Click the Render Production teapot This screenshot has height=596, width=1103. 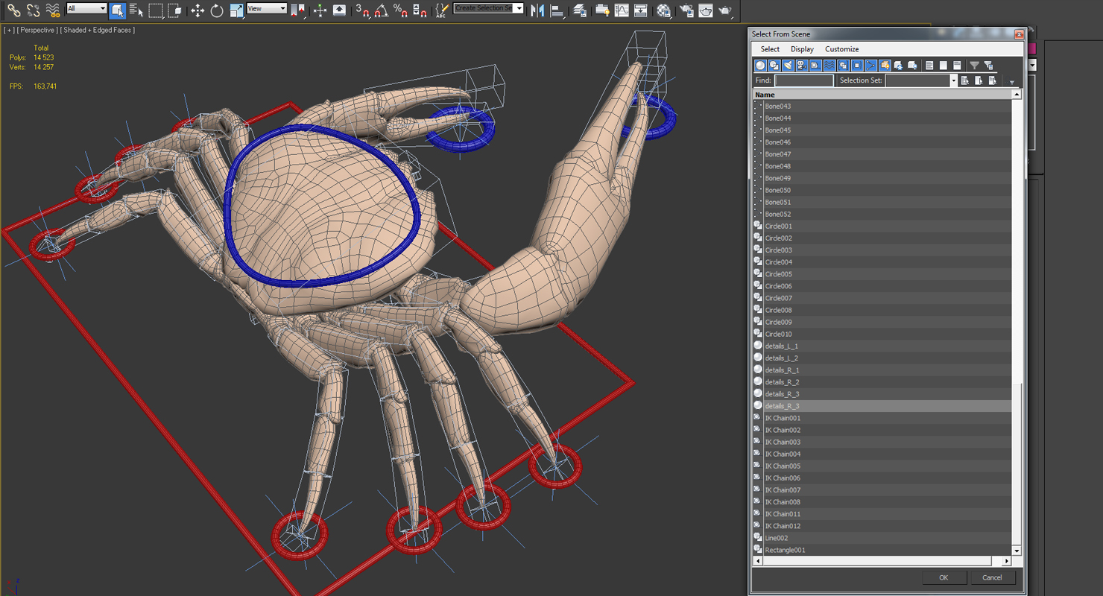(724, 10)
